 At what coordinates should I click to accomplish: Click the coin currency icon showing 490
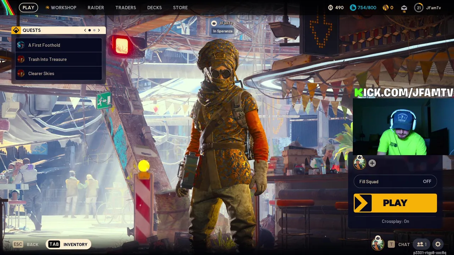tap(331, 7)
